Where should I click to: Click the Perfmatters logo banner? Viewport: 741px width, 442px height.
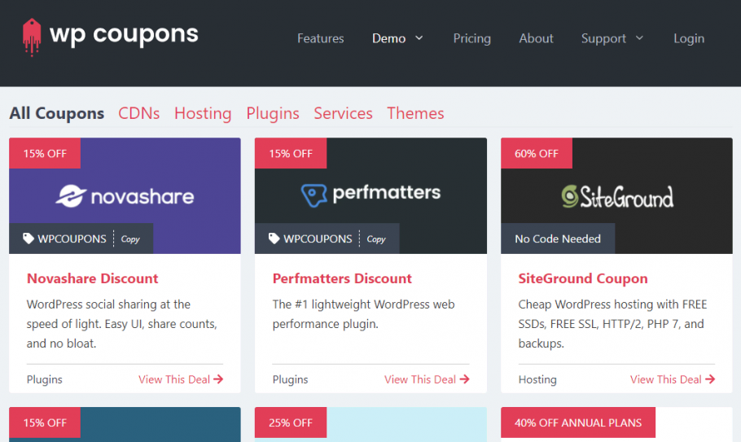[x=370, y=195]
